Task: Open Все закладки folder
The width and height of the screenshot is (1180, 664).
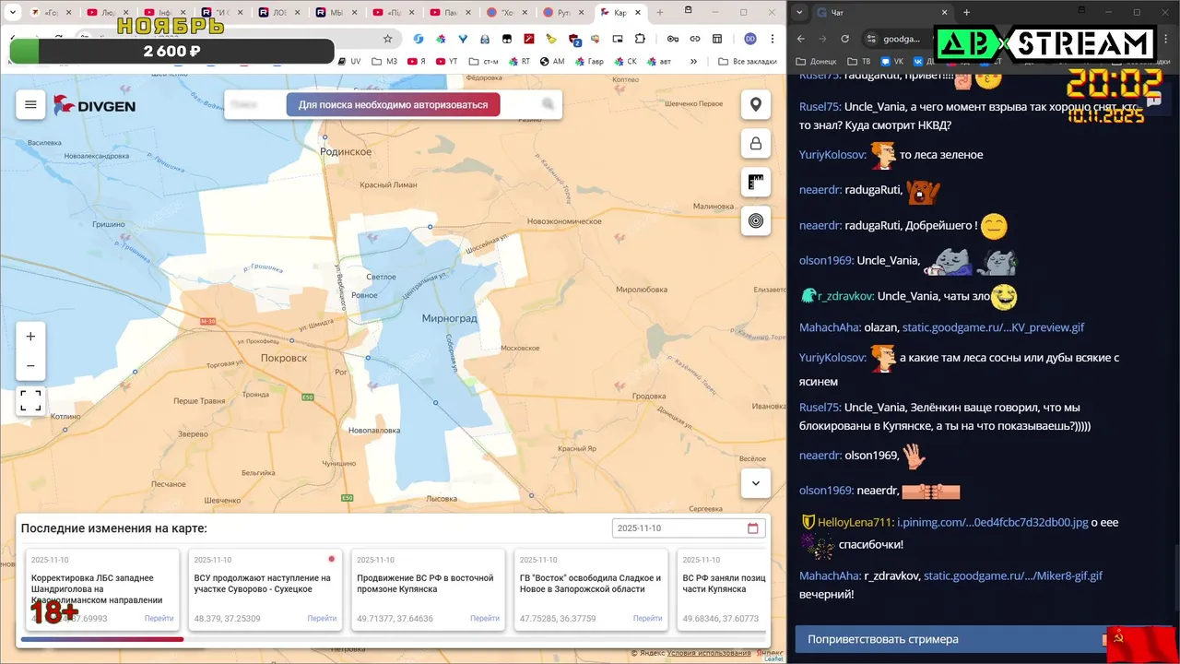Action: (746, 61)
